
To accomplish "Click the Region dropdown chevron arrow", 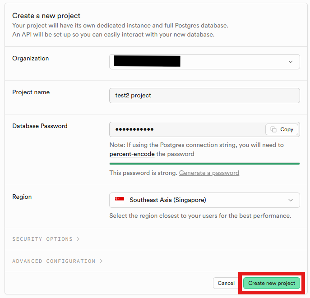I will [x=291, y=200].
